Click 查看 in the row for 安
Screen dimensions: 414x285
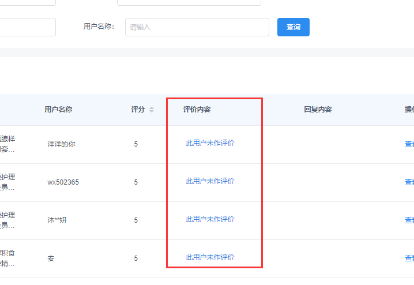click(409, 258)
